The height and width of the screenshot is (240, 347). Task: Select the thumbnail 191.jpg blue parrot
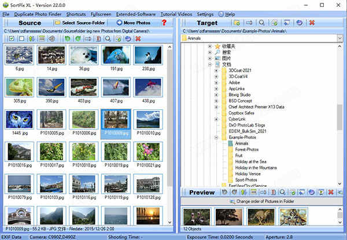click(x=116, y=55)
